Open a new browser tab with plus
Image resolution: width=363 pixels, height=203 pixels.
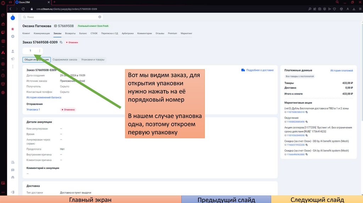pyautogui.click(x=54, y=2)
